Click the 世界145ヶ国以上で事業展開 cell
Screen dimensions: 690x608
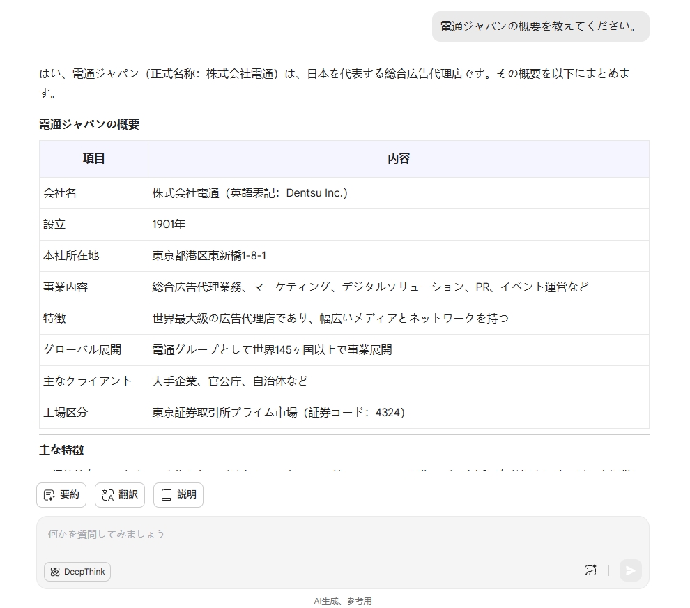[399, 350]
